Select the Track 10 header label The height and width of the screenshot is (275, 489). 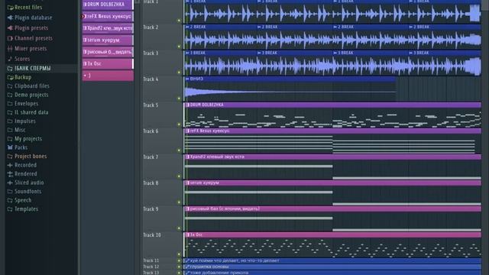click(x=152, y=235)
